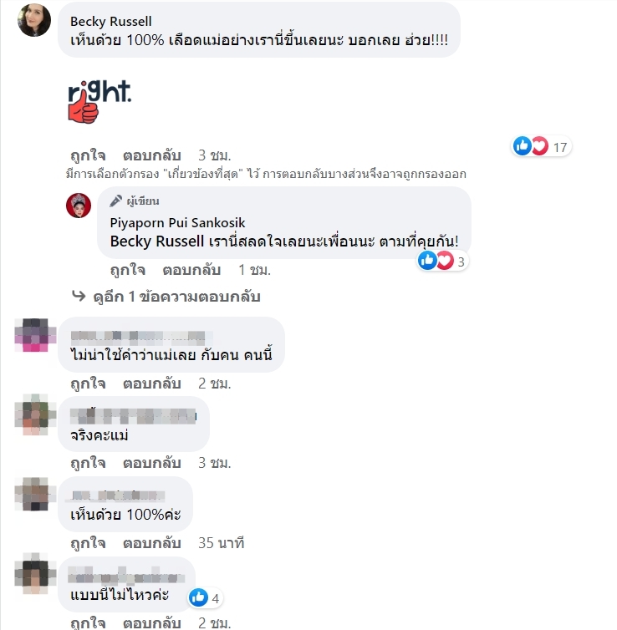
Task: Expand ดูอีก 1 ข้อความตอบกลับ replies
Action: [177, 297]
